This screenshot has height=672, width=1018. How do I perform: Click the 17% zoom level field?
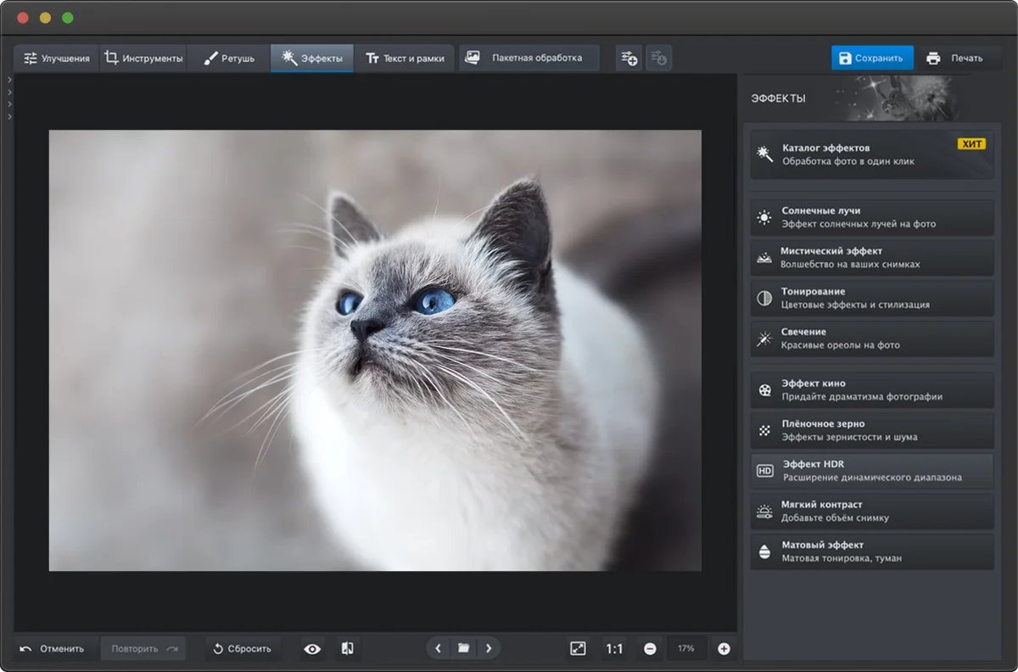685,649
